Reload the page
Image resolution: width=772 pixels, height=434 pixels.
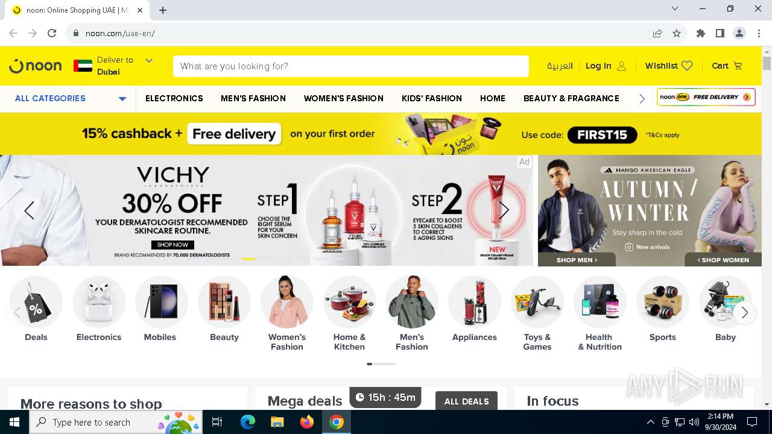click(52, 33)
